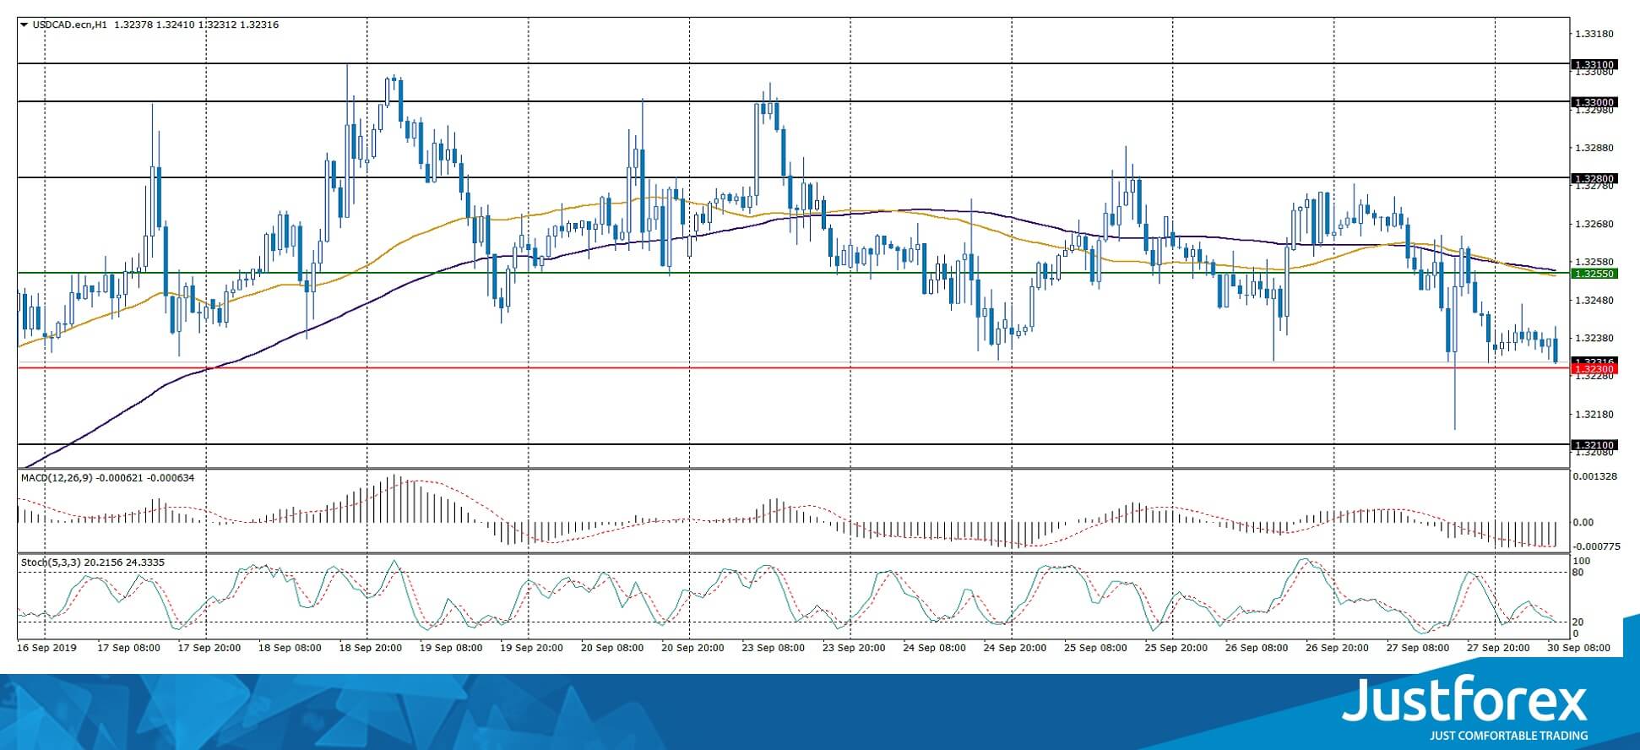Click the price scale value 1.33180
The width and height of the screenshot is (1640, 750).
(1595, 34)
